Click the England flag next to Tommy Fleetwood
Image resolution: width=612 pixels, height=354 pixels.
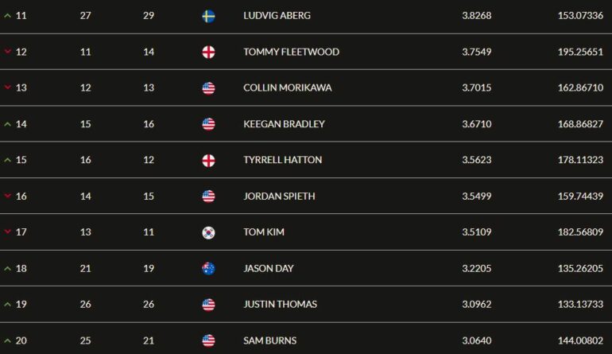pyautogui.click(x=208, y=52)
